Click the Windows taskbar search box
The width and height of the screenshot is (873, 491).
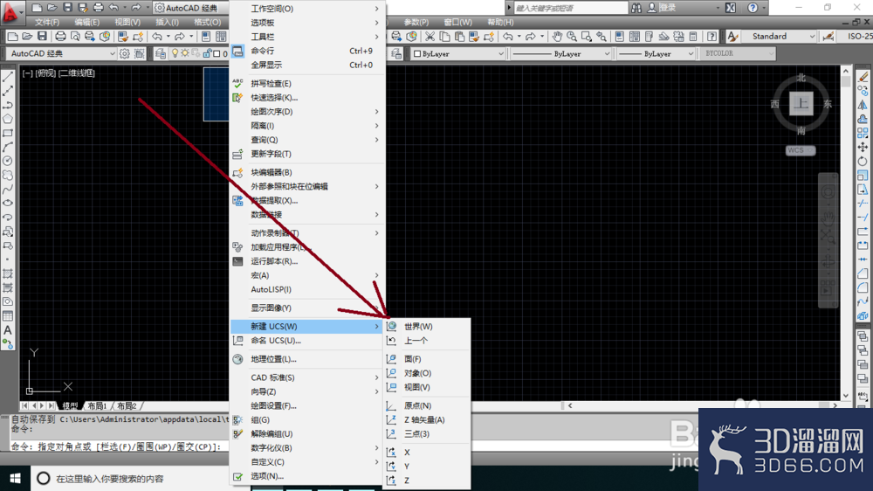click(x=139, y=478)
